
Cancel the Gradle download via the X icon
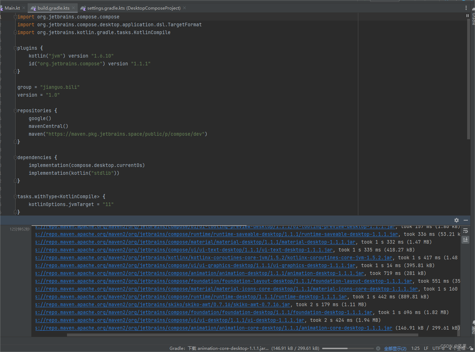tap(377, 348)
